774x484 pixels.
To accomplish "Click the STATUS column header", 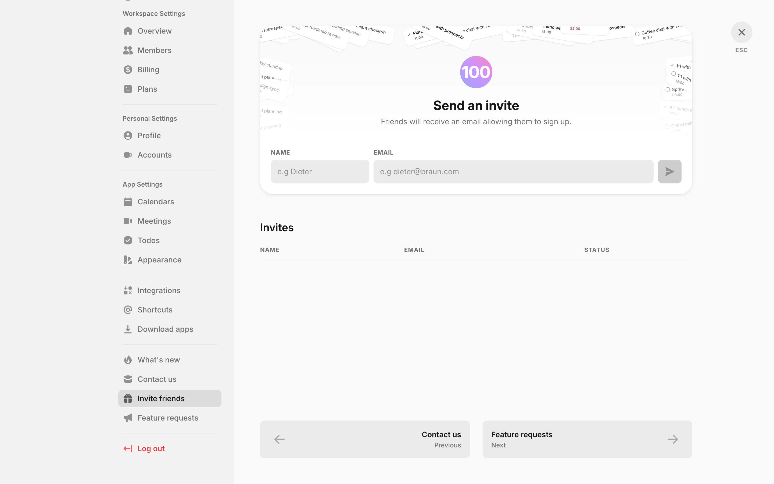I will (597, 250).
